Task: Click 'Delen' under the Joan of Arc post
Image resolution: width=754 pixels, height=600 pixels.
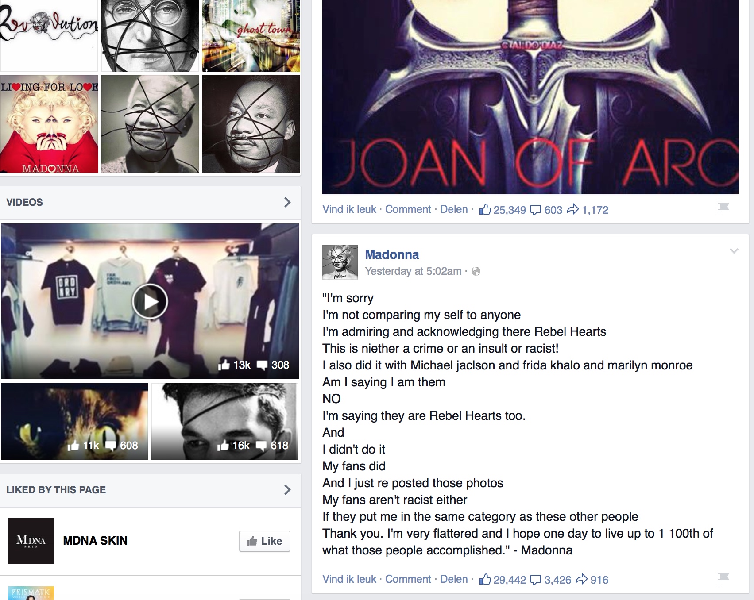Action: tap(454, 209)
